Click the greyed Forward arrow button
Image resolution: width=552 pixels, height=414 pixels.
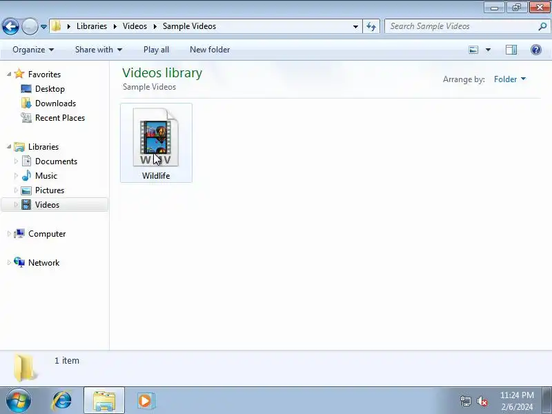click(30, 26)
